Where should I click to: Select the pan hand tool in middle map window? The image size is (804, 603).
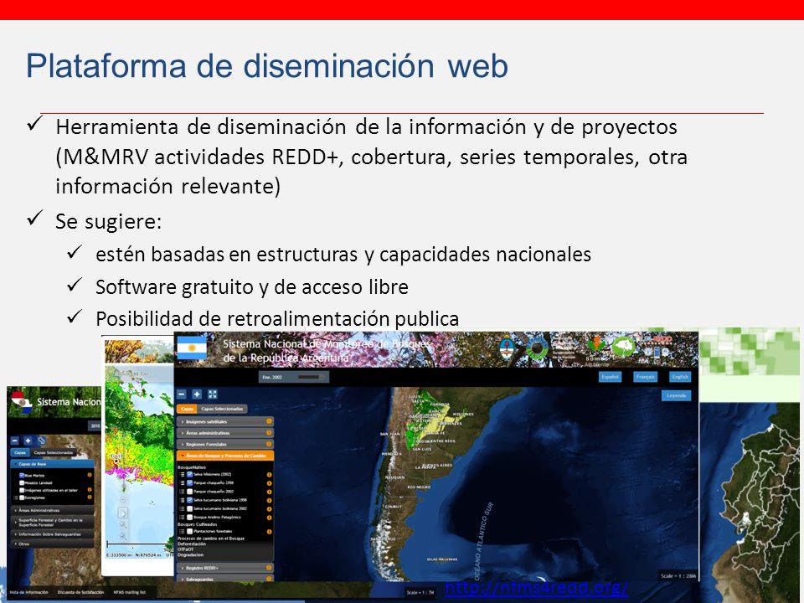(x=123, y=513)
